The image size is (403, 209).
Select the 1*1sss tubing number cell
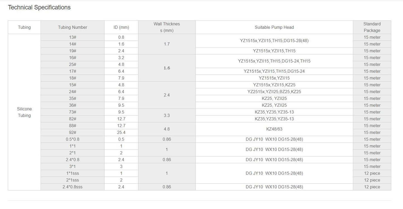click(x=73, y=173)
